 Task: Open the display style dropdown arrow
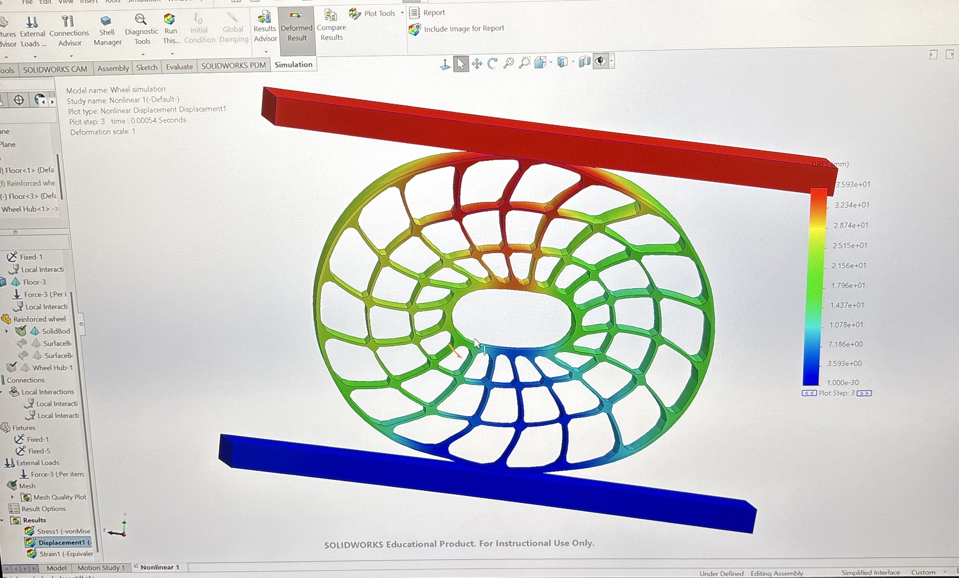tap(573, 62)
